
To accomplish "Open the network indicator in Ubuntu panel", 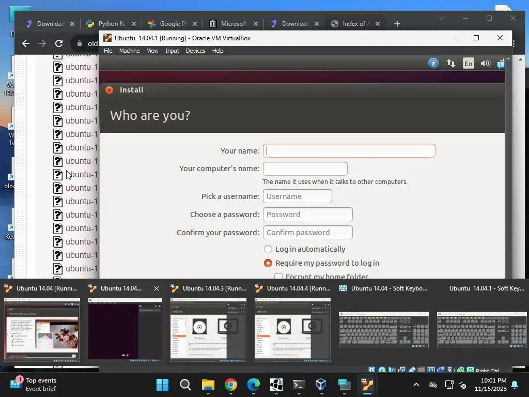I will [450, 63].
